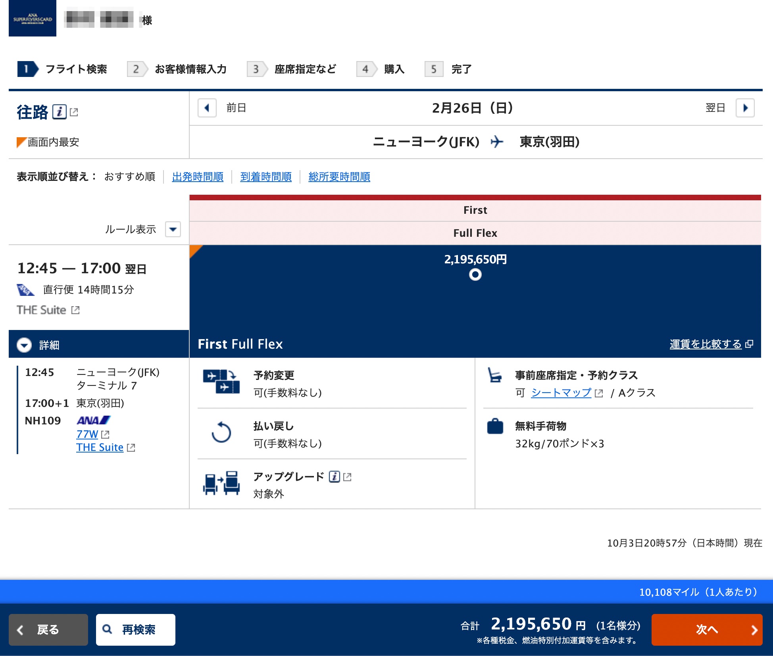Image resolution: width=773 pixels, height=656 pixels.
Task: Open the upgrade info icon
Action: (335, 477)
